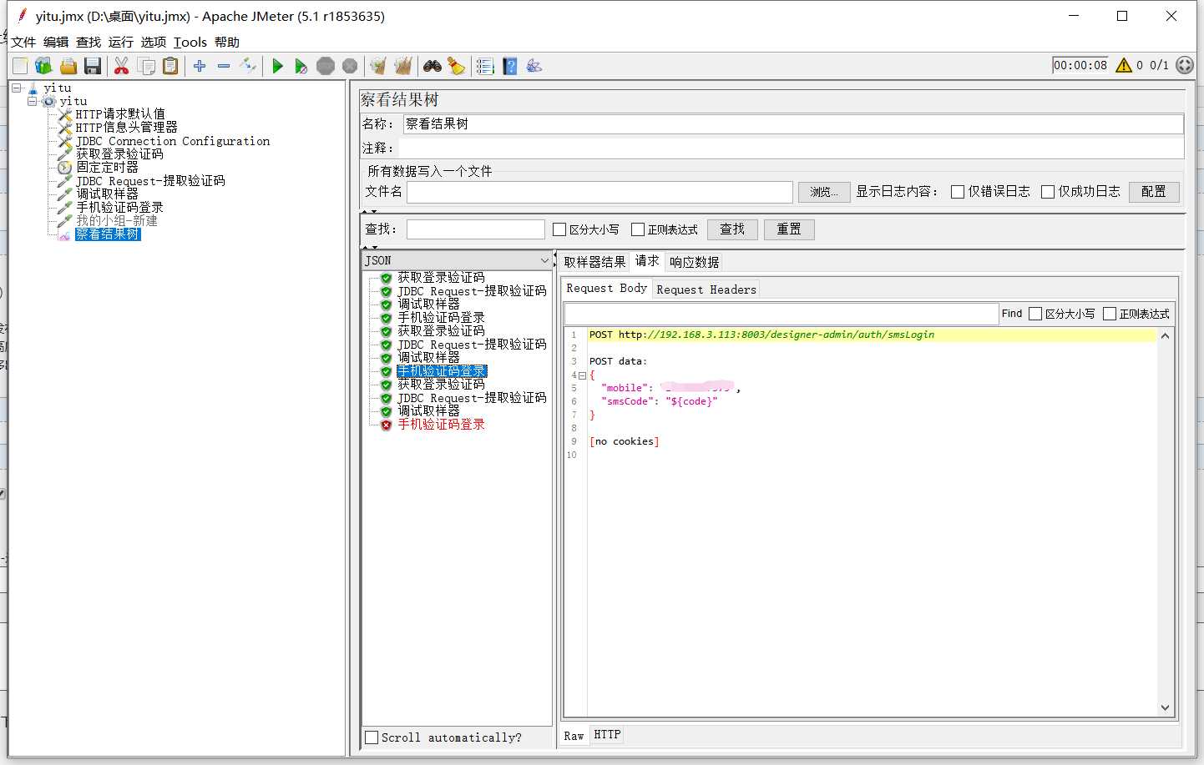Click the Toggle enable/disable icon
This screenshot has height=765, width=1204.
click(248, 66)
